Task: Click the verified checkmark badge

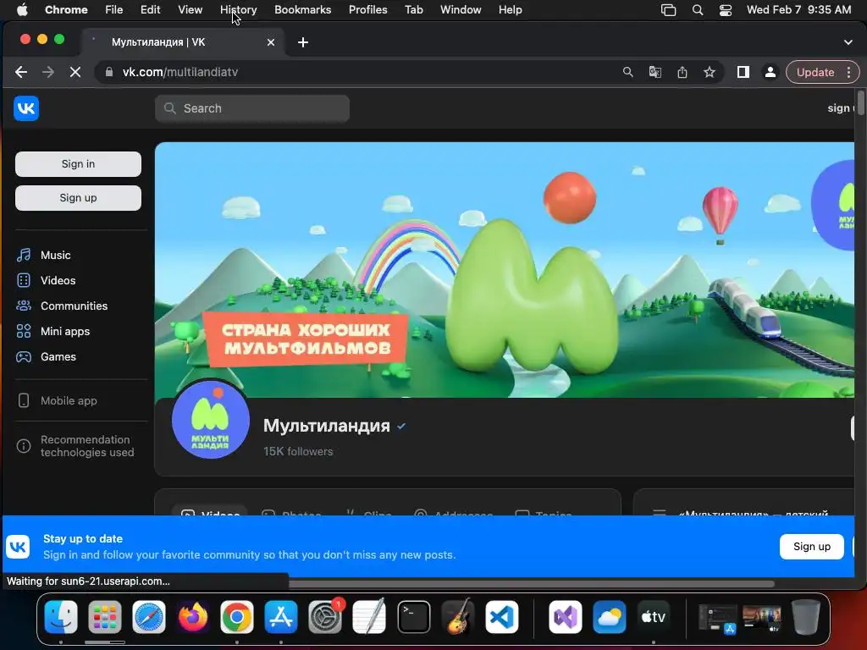Action: coord(401,427)
